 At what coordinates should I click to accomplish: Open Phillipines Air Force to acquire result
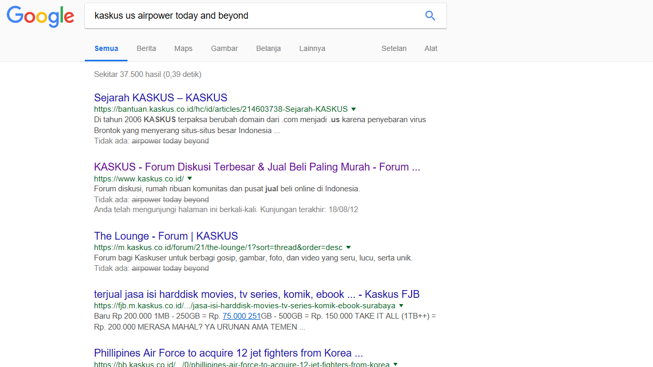click(x=228, y=353)
